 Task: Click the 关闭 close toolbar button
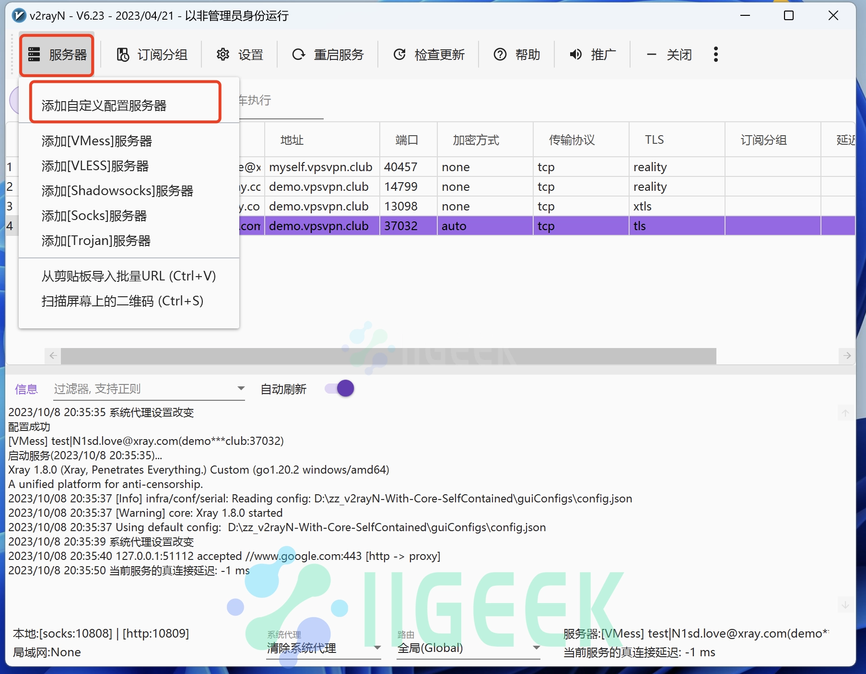[x=668, y=55]
